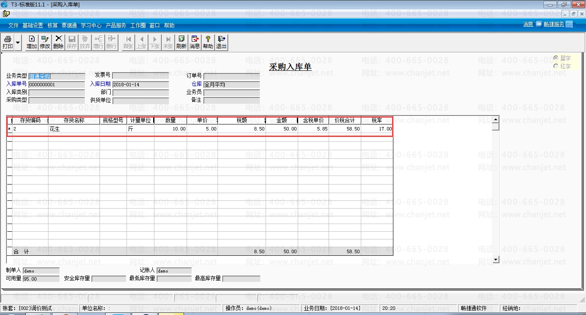The width and height of the screenshot is (586, 315).
Task: Click the 税率 column header
Action: pos(377,121)
